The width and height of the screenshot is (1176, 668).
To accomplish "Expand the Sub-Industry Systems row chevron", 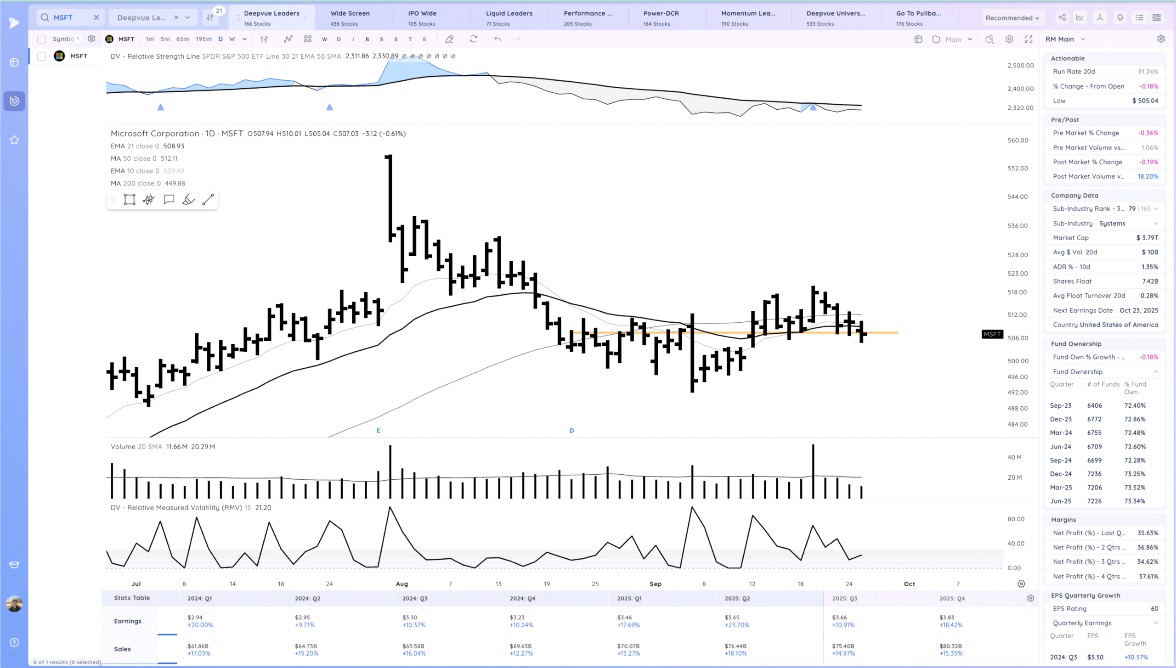I will [x=1156, y=223].
